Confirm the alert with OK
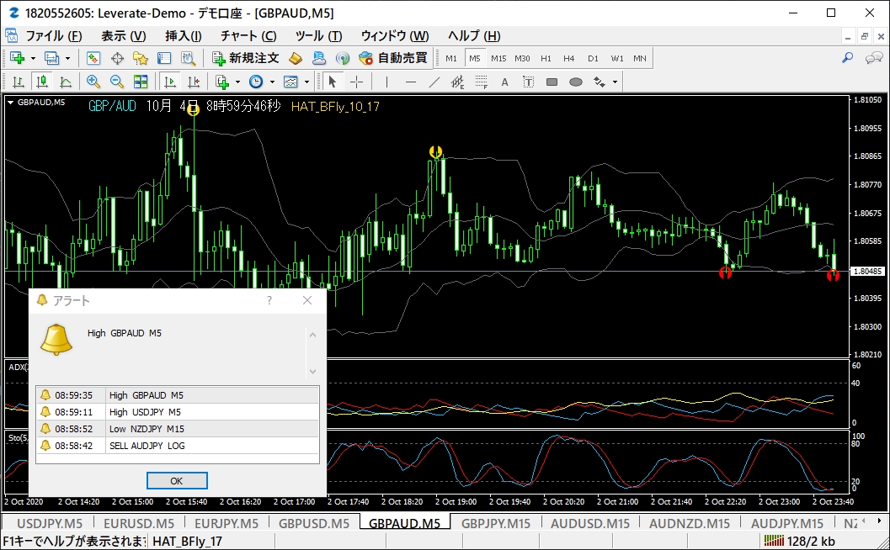The width and height of the screenshot is (890, 550). pos(177,481)
